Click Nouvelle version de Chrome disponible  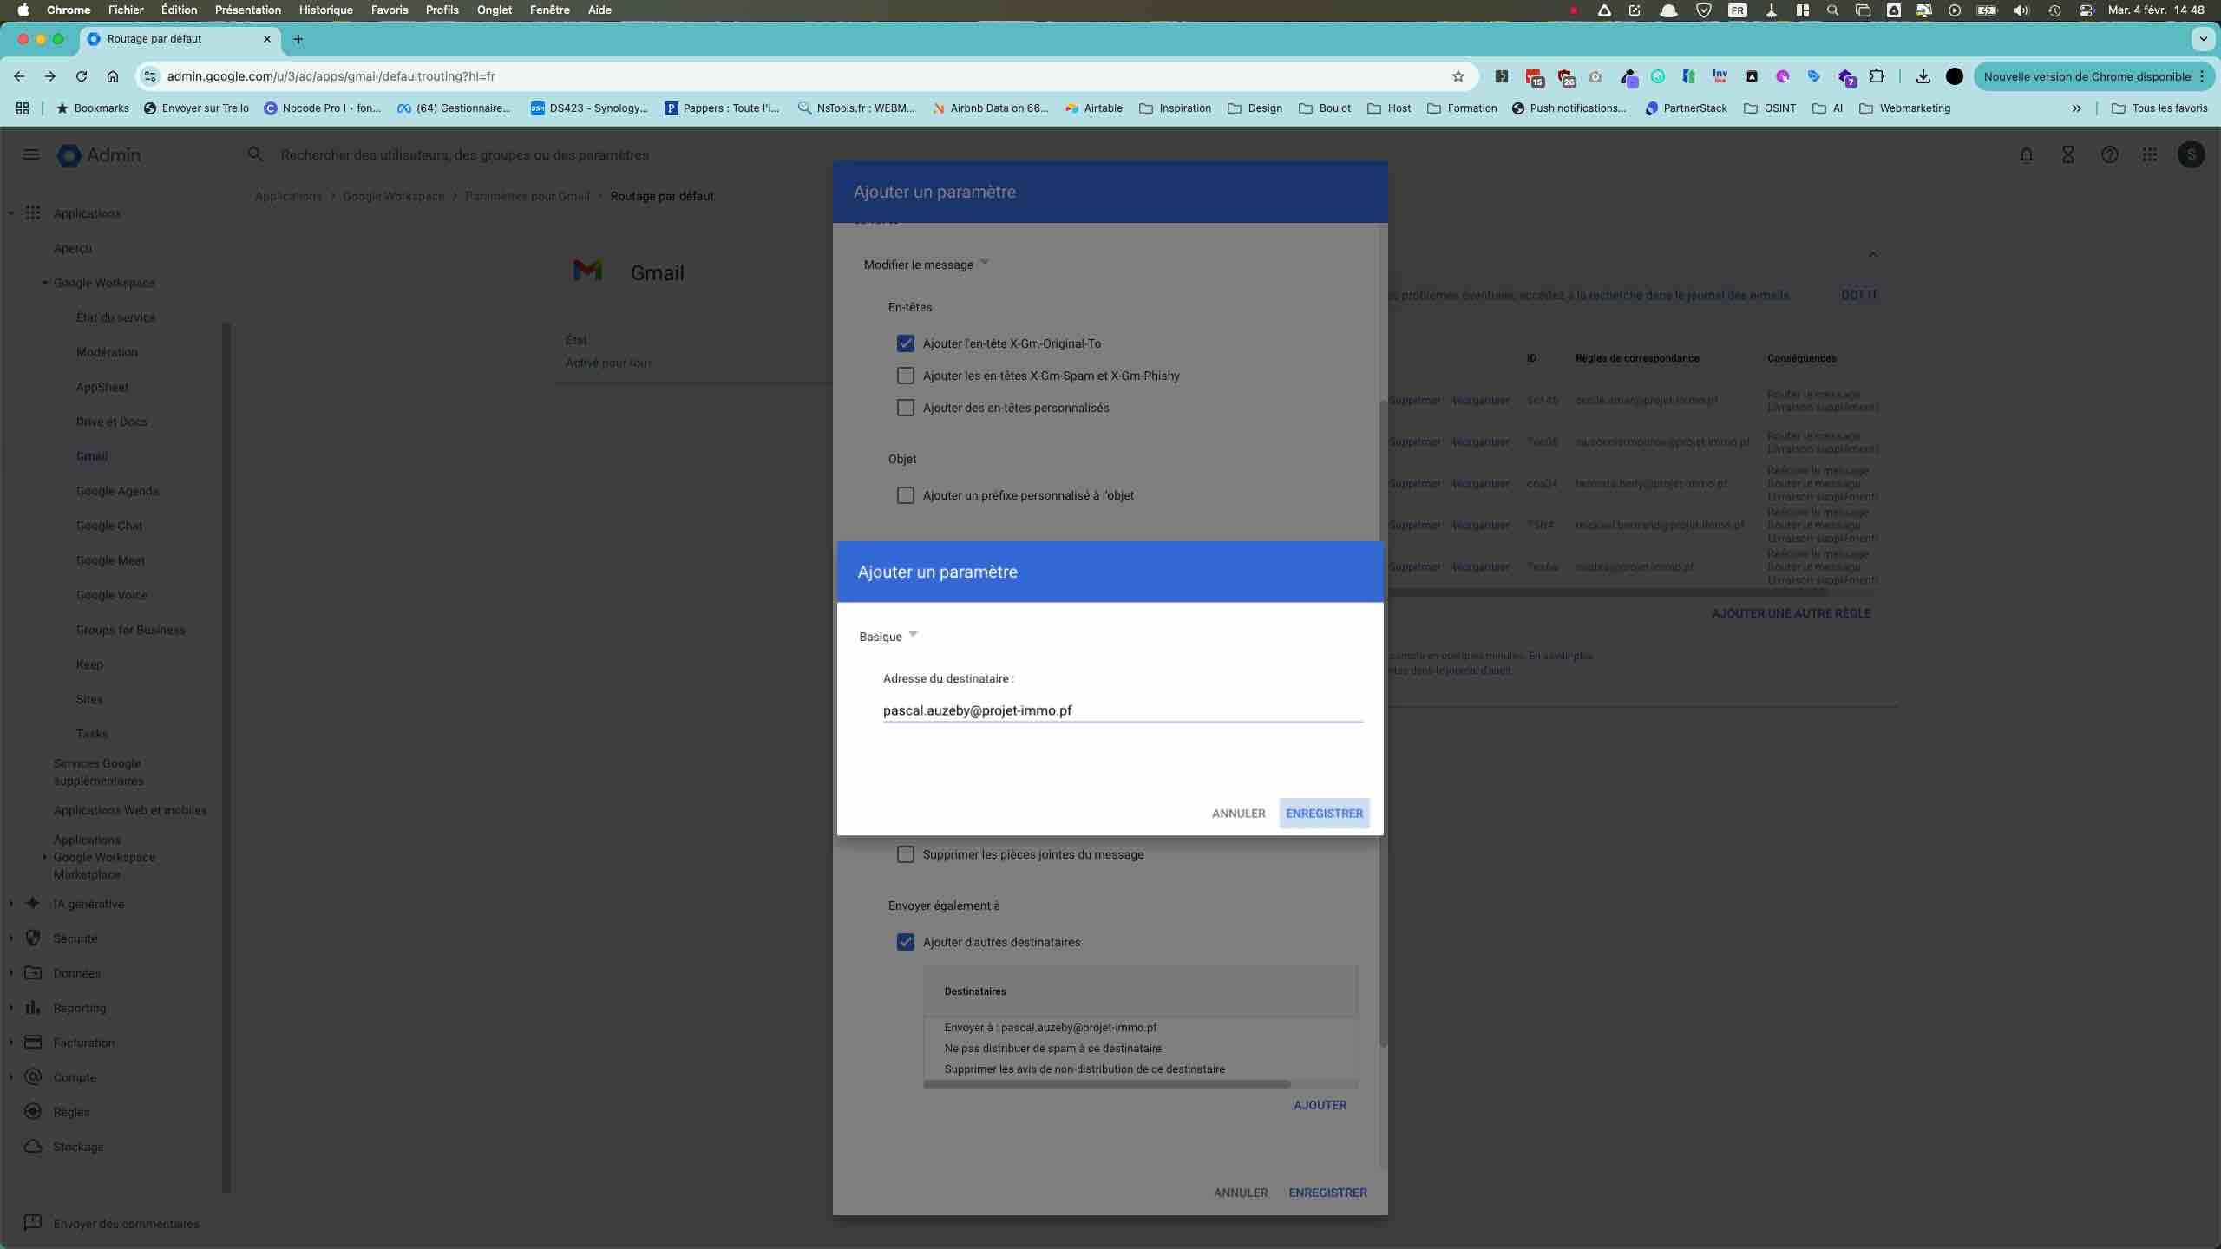(x=2093, y=76)
